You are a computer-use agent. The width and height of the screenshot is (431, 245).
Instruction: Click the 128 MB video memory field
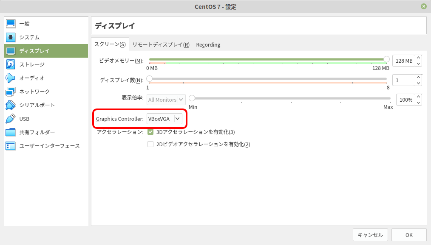(x=403, y=61)
